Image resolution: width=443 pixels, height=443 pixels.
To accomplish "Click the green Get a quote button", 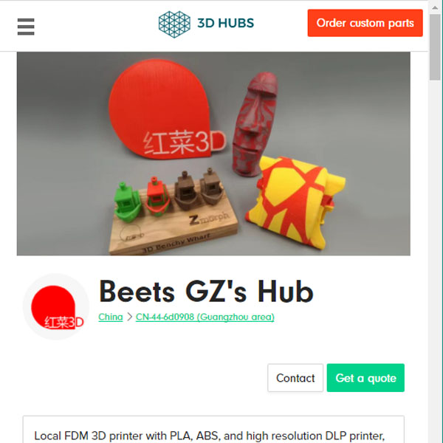I will click(365, 378).
